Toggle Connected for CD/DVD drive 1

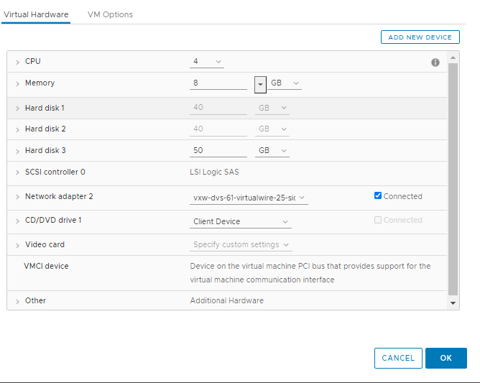pos(378,220)
